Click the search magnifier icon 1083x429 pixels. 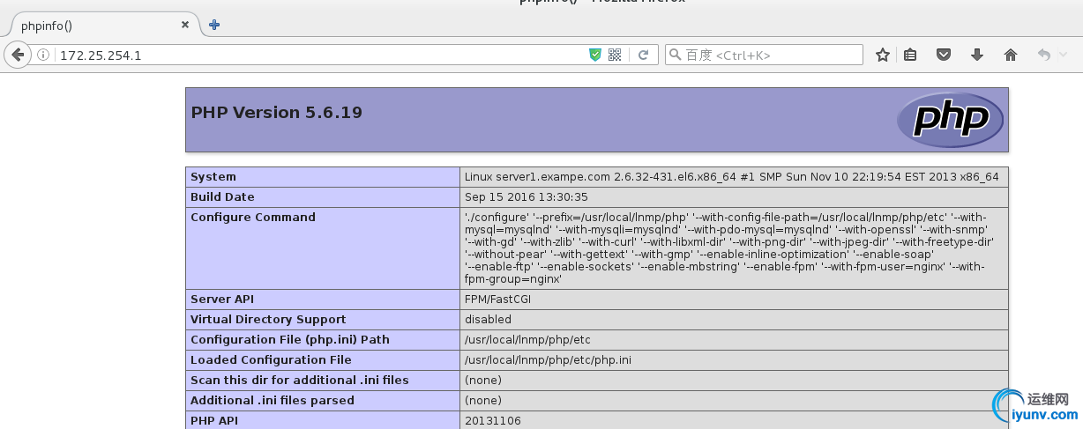[676, 55]
